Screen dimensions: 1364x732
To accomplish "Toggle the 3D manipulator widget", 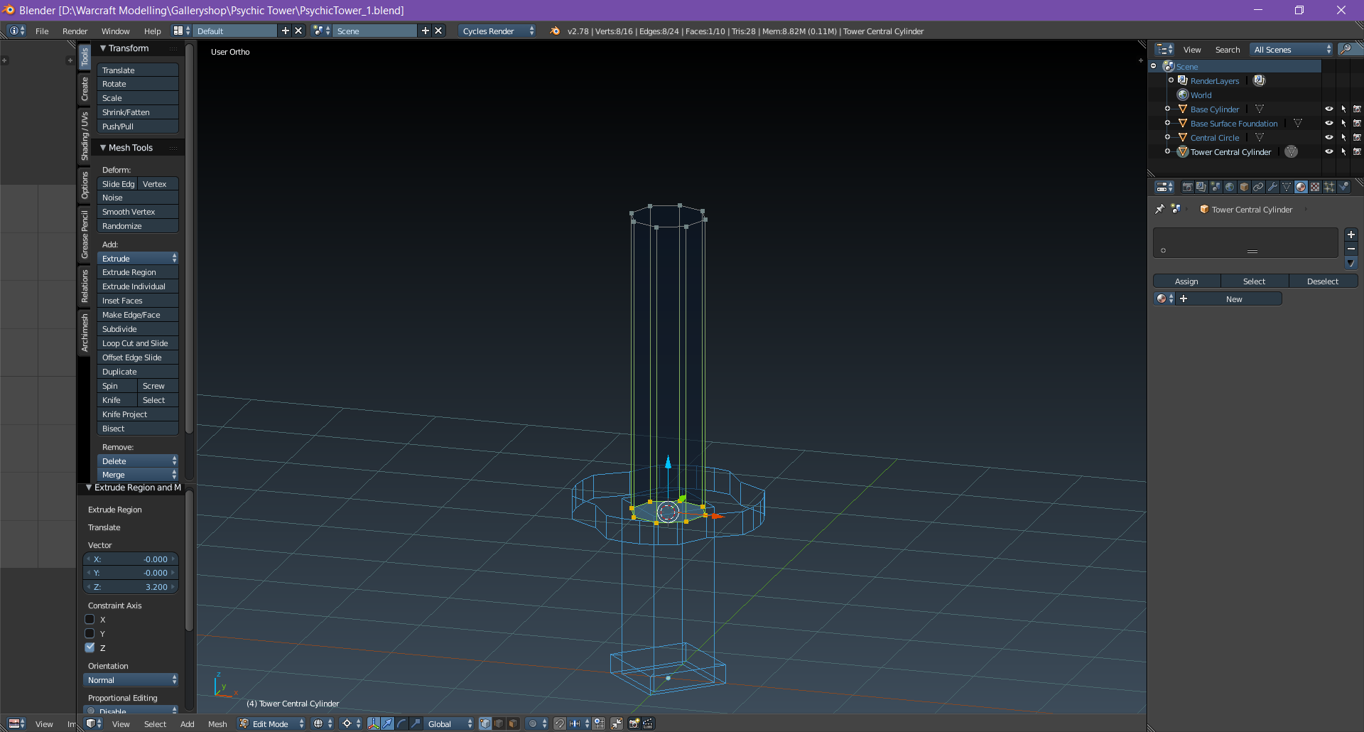I will [x=374, y=723].
